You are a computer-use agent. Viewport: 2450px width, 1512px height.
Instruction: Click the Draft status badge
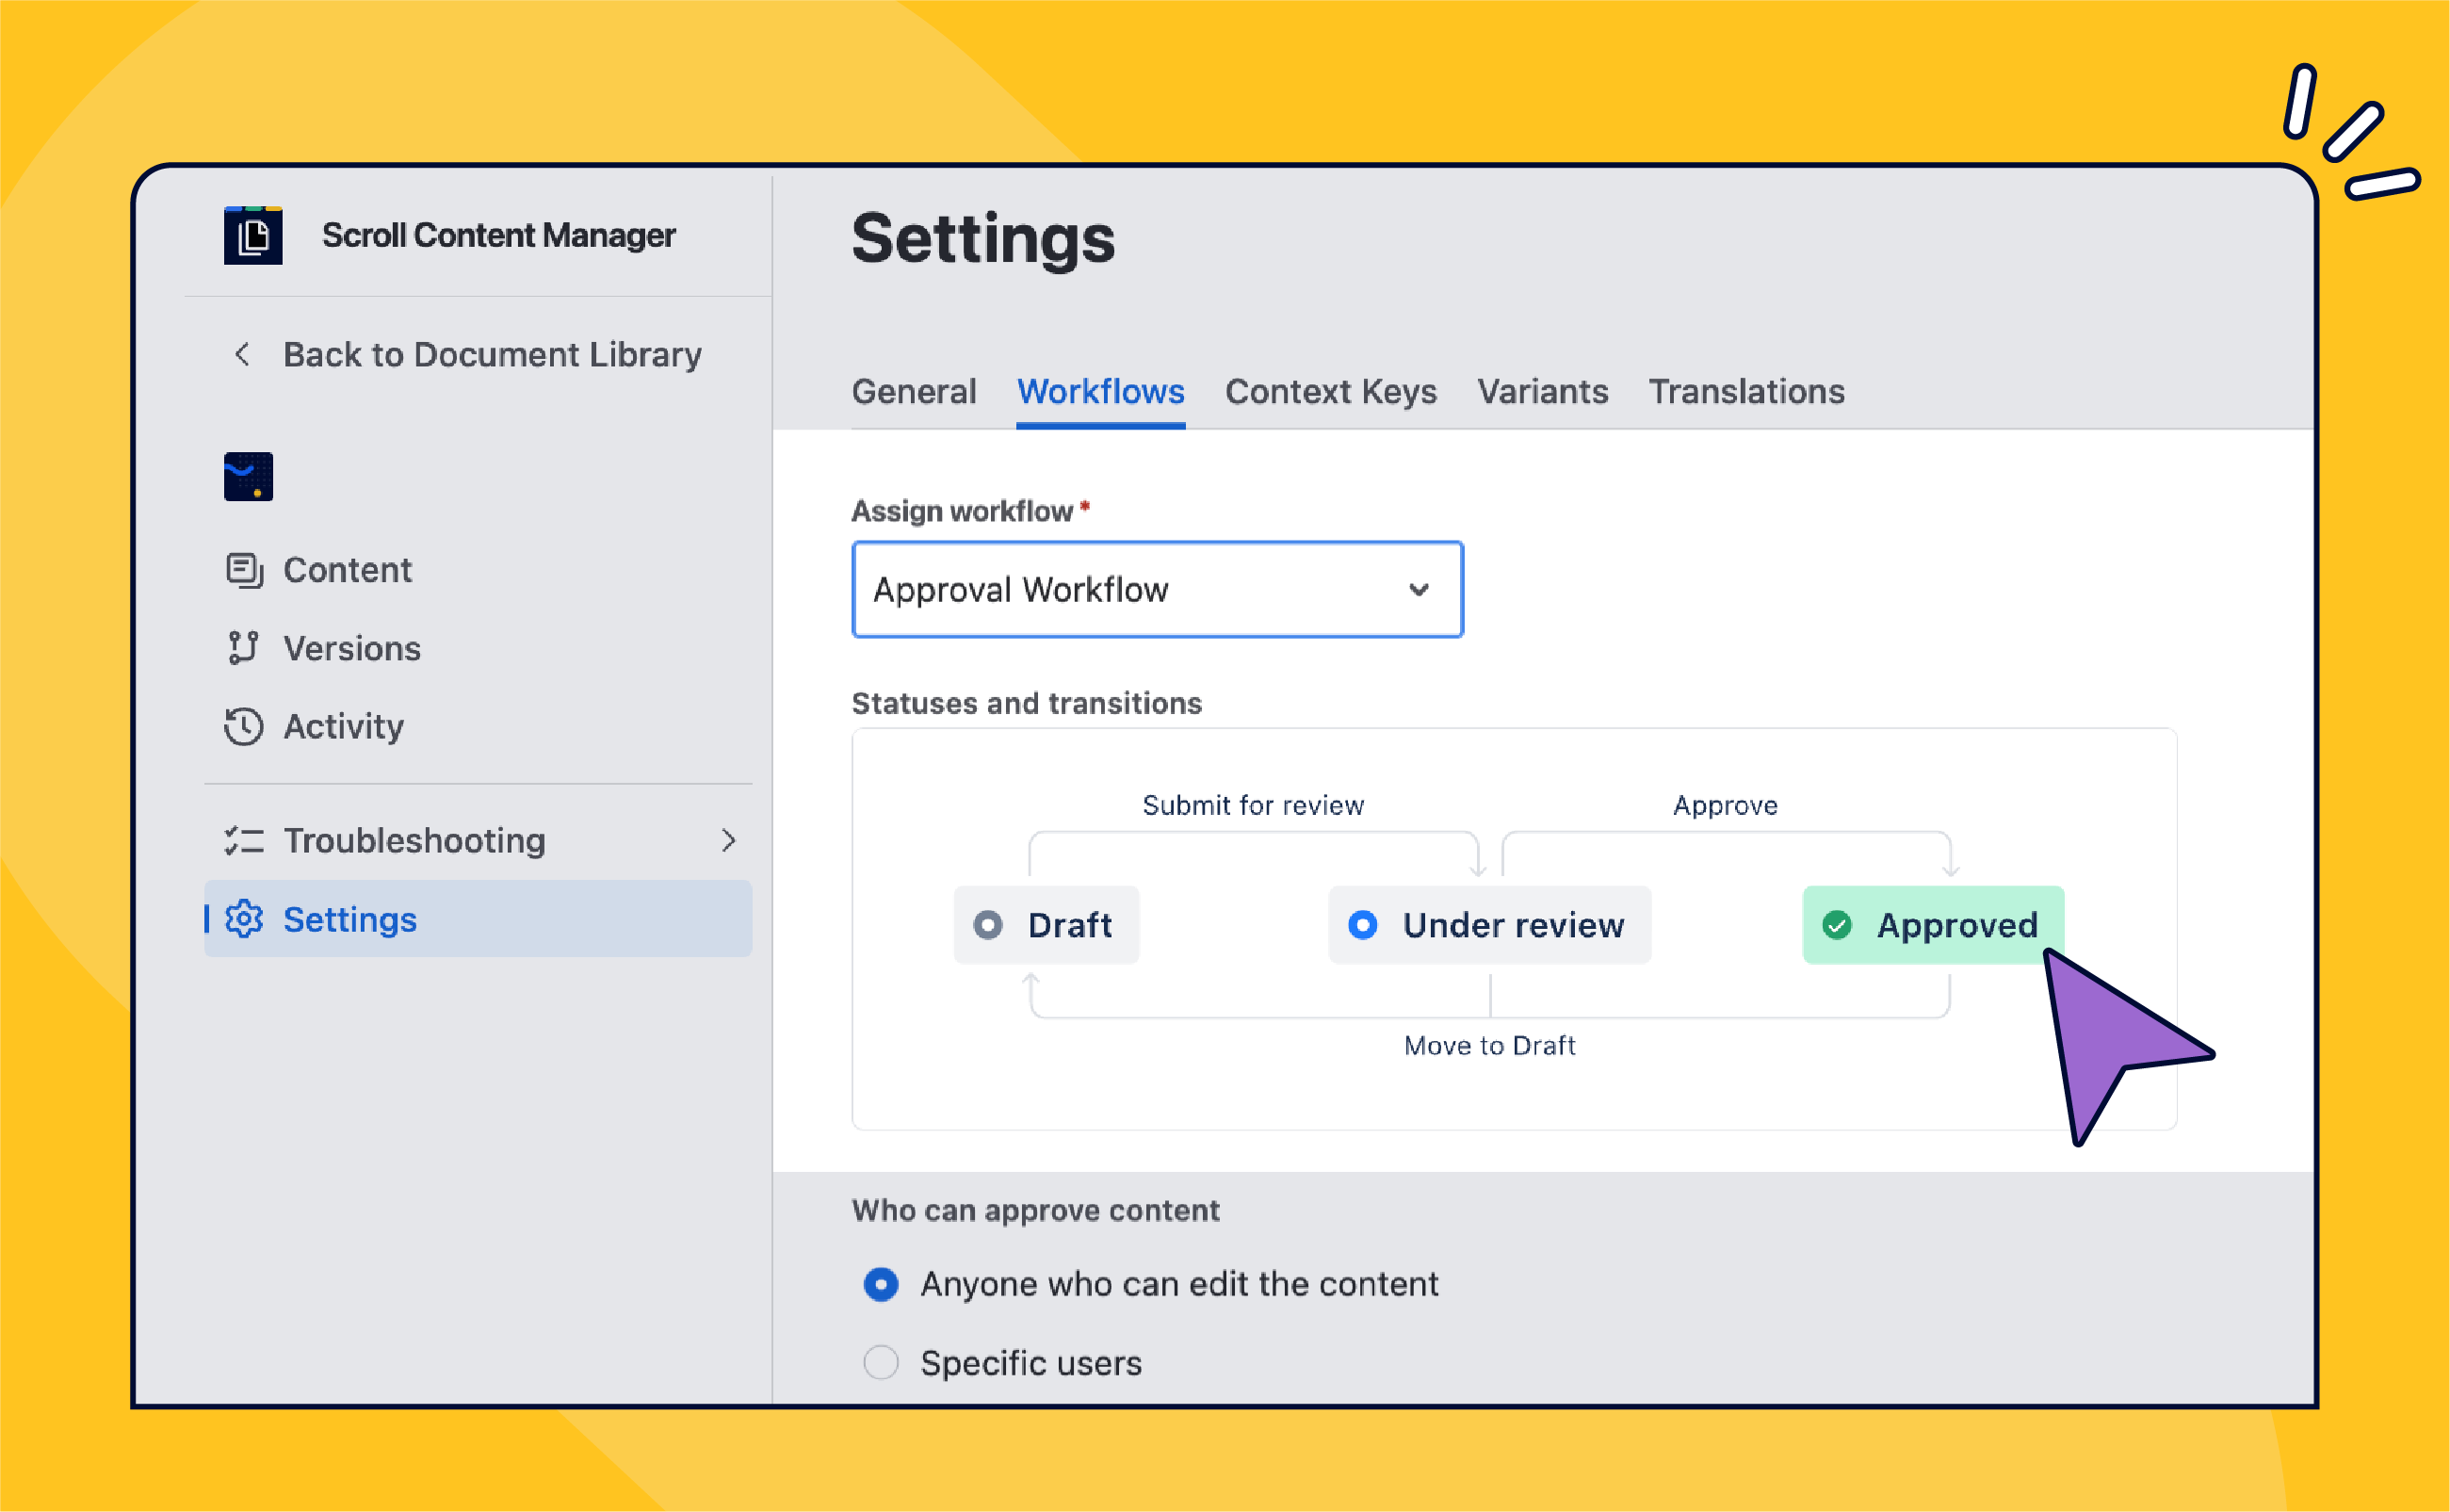(x=1047, y=925)
